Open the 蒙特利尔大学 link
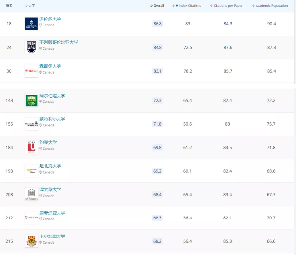This screenshot has height=256, width=296. coord(53,119)
